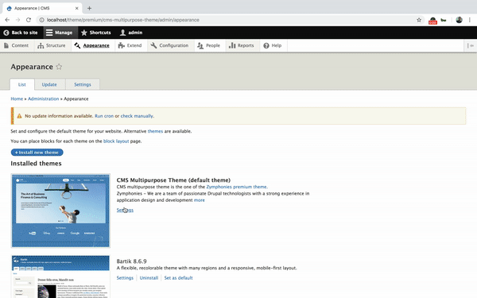
Task: Add Appearance page to shortcuts star
Action: 59,67
